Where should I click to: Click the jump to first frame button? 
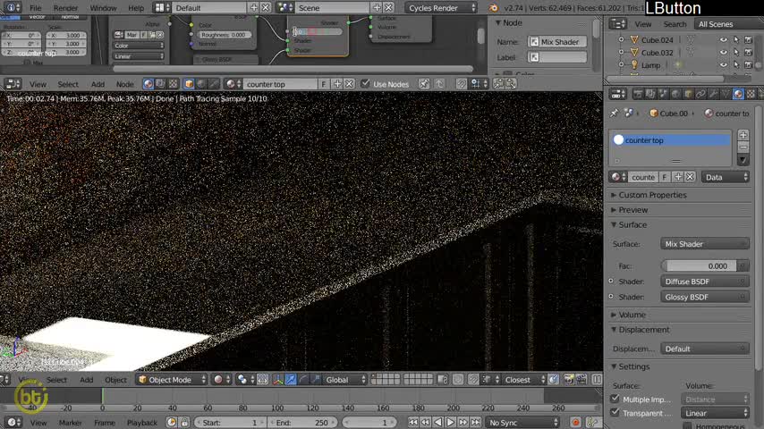412,422
